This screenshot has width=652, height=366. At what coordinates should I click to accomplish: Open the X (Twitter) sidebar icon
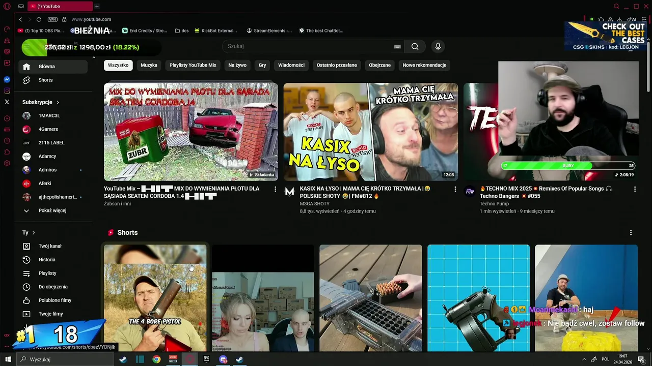pyautogui.click(x=7, y=102)
